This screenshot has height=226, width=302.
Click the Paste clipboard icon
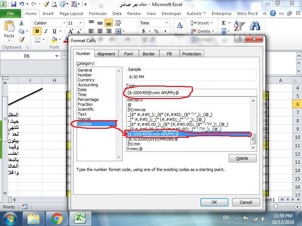pos(9,26)
